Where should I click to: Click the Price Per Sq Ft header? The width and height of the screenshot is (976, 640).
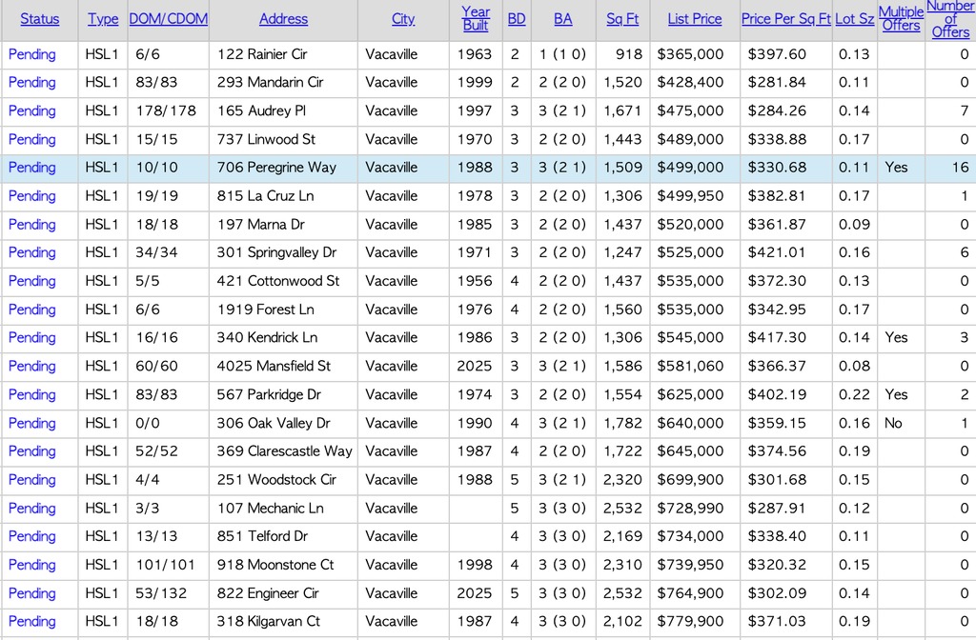(785, 19)
